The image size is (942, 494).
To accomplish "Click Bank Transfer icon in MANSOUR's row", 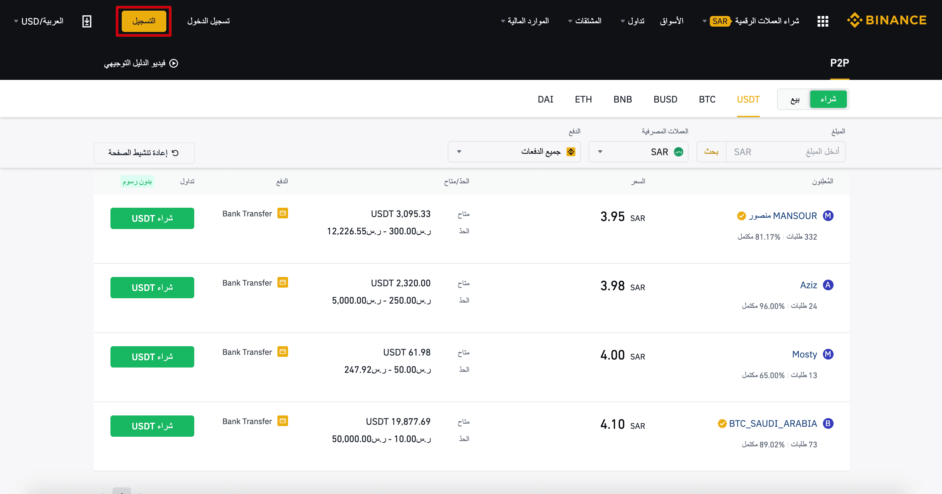I will pos(283,213).
